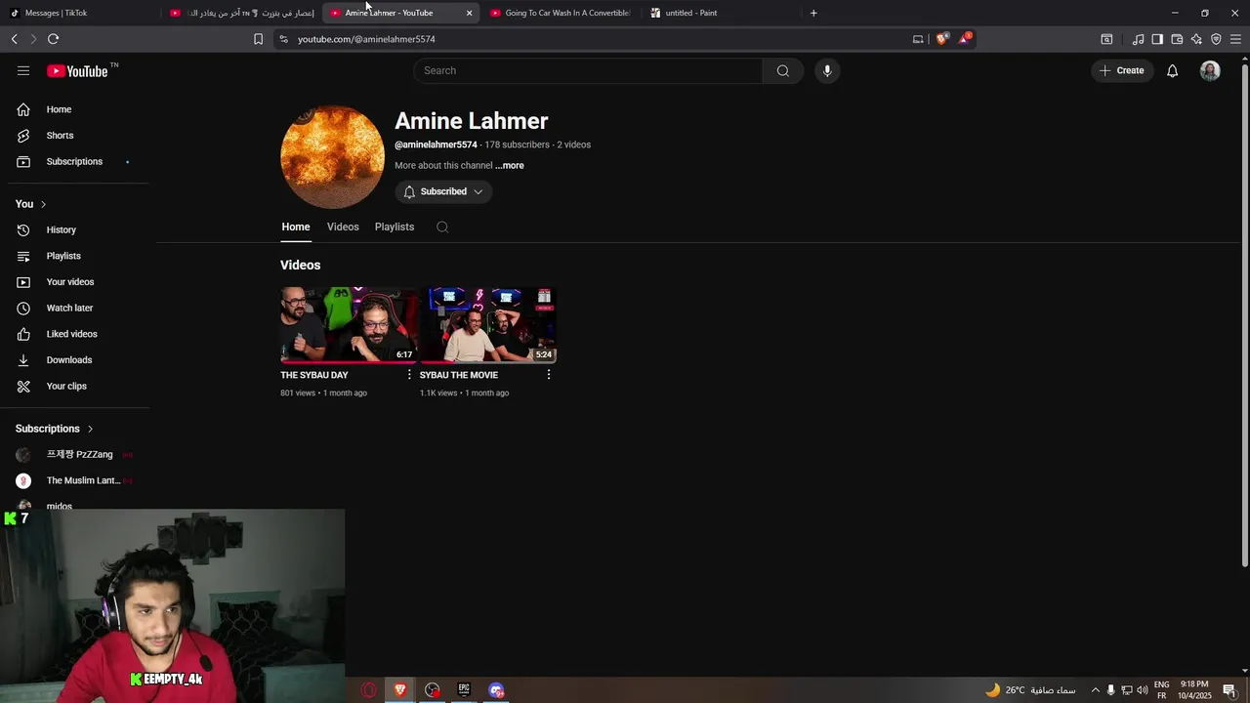Go back using browser back arrow
This screenshot has height=703, width=1250.
(x=14, y=39)
